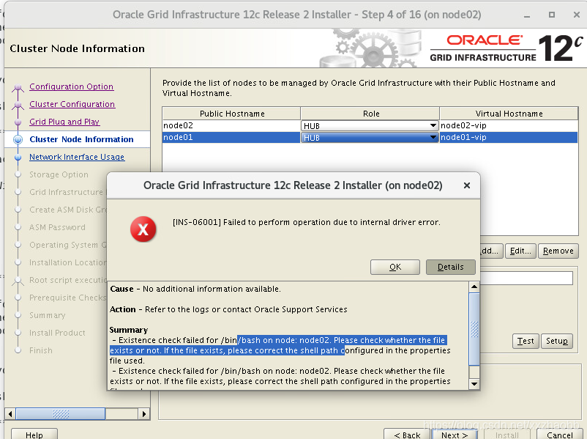Click the Network Interface Usage step bullet
Viewport: 587px width, 439px height.
pos(18,157)
